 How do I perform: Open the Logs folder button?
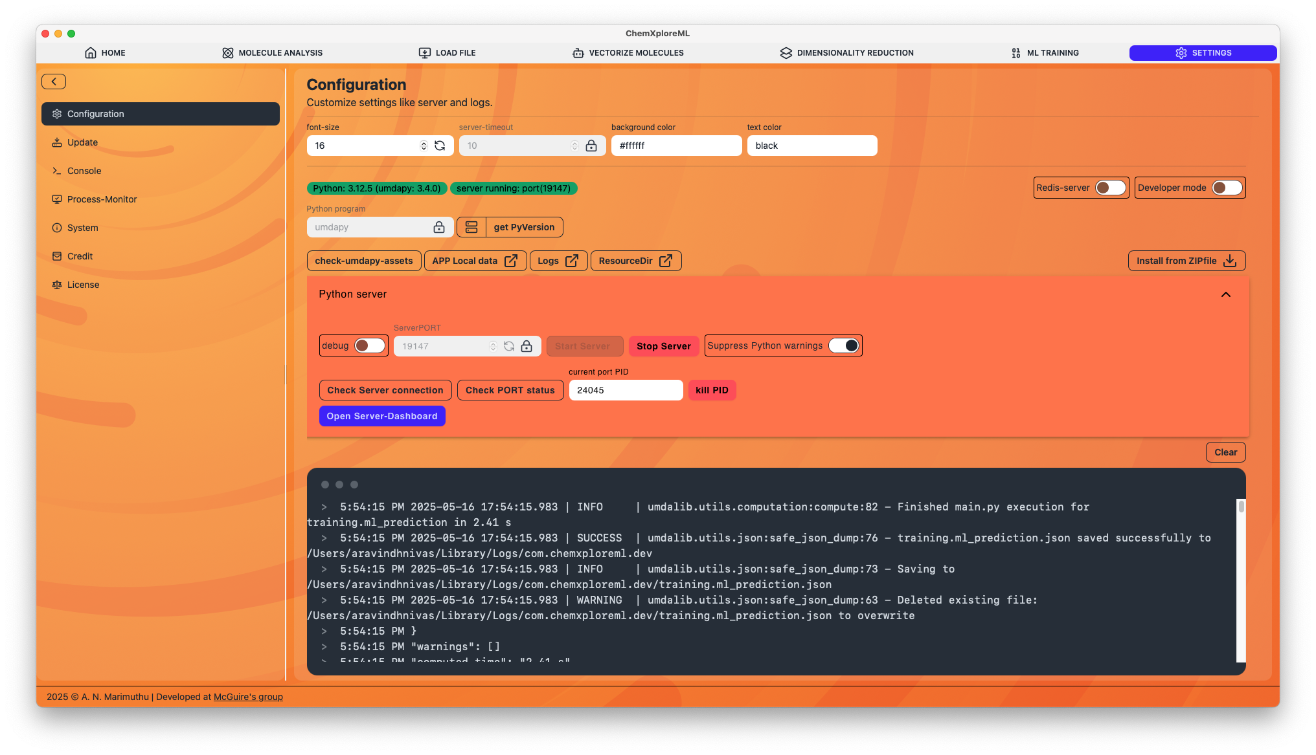[558, 261]
